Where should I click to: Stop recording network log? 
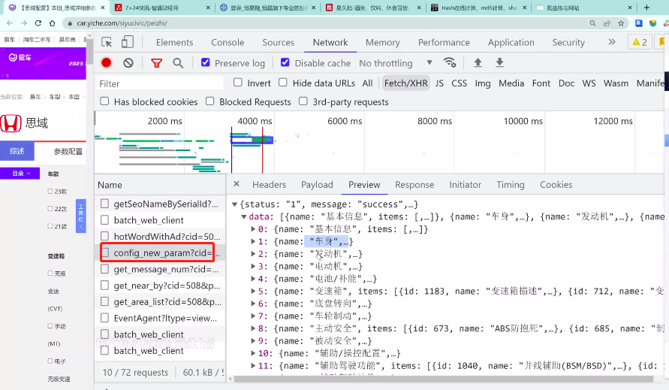click(x=106, y=63)
